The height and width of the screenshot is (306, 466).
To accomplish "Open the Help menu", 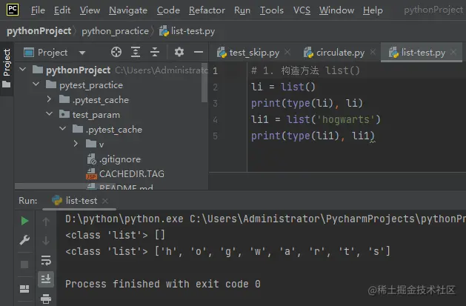I will (373, 10).
